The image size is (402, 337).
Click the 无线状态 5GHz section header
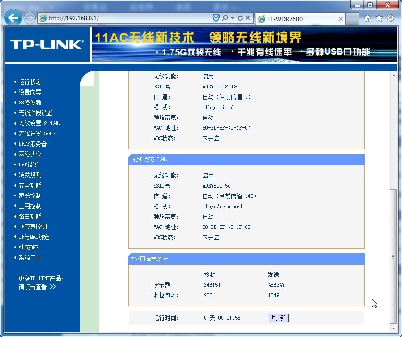246,159
